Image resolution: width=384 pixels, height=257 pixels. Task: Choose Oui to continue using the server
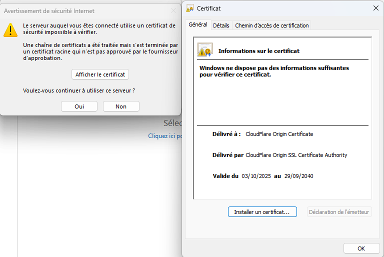pyautogui.click(x=79, y=106)
